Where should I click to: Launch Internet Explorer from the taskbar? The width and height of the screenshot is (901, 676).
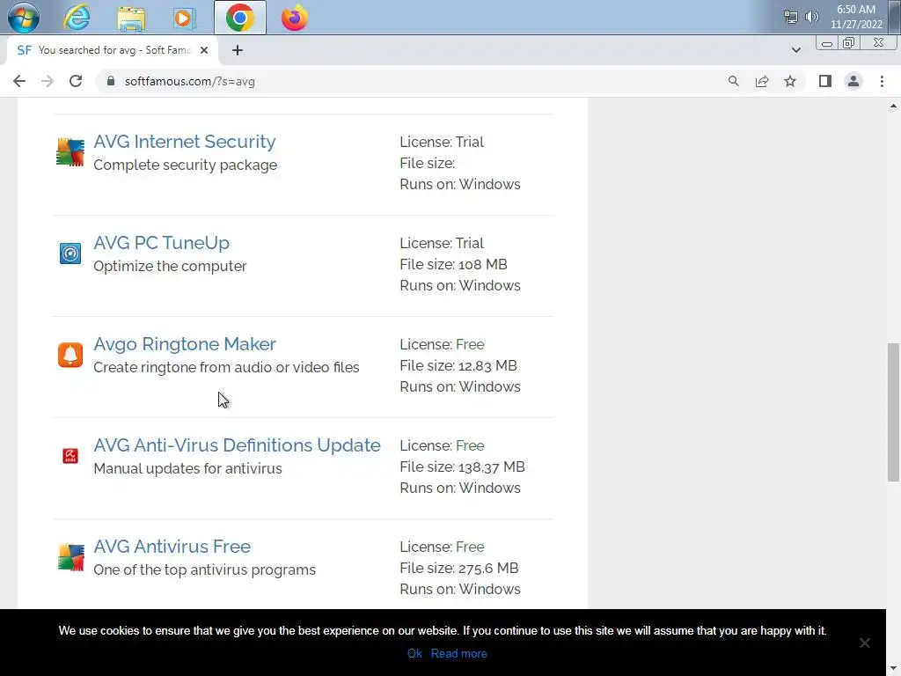click(x=77, y=18)
